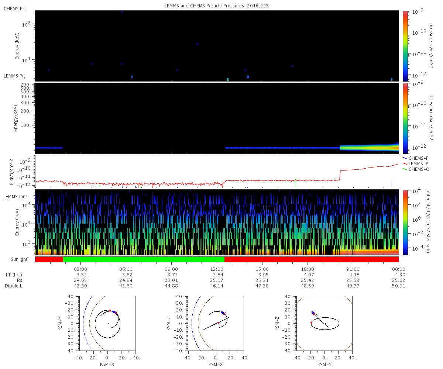Click the 'CHEMS Pr.' panel label
This screenshot has width=443, height=369.
[x=14, y=8]
